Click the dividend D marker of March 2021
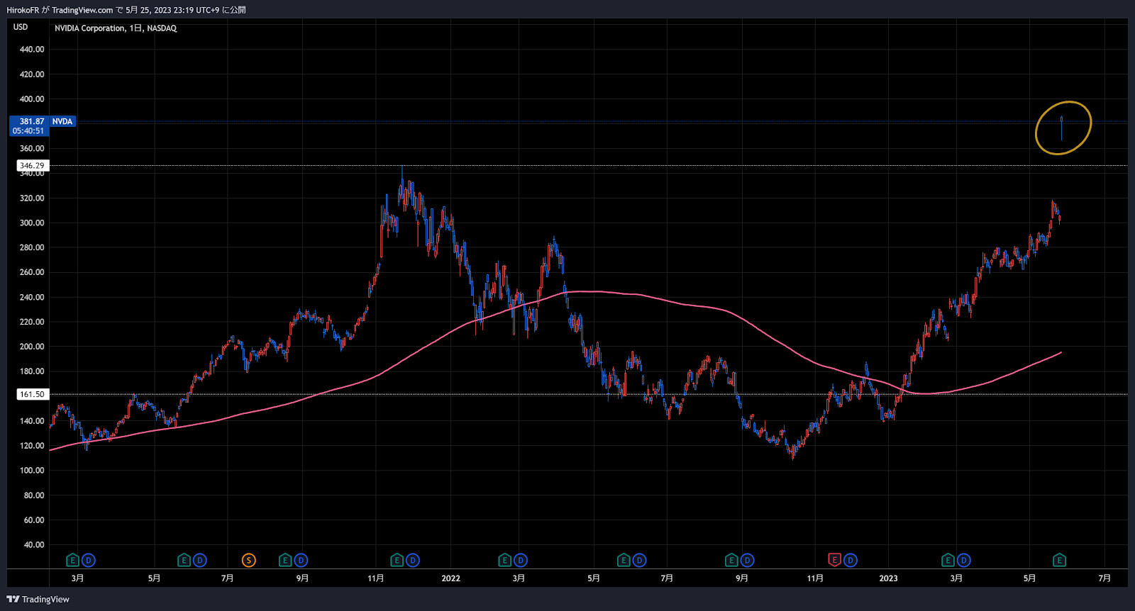This screenshot has height=611, width=1135. (88, 560)
